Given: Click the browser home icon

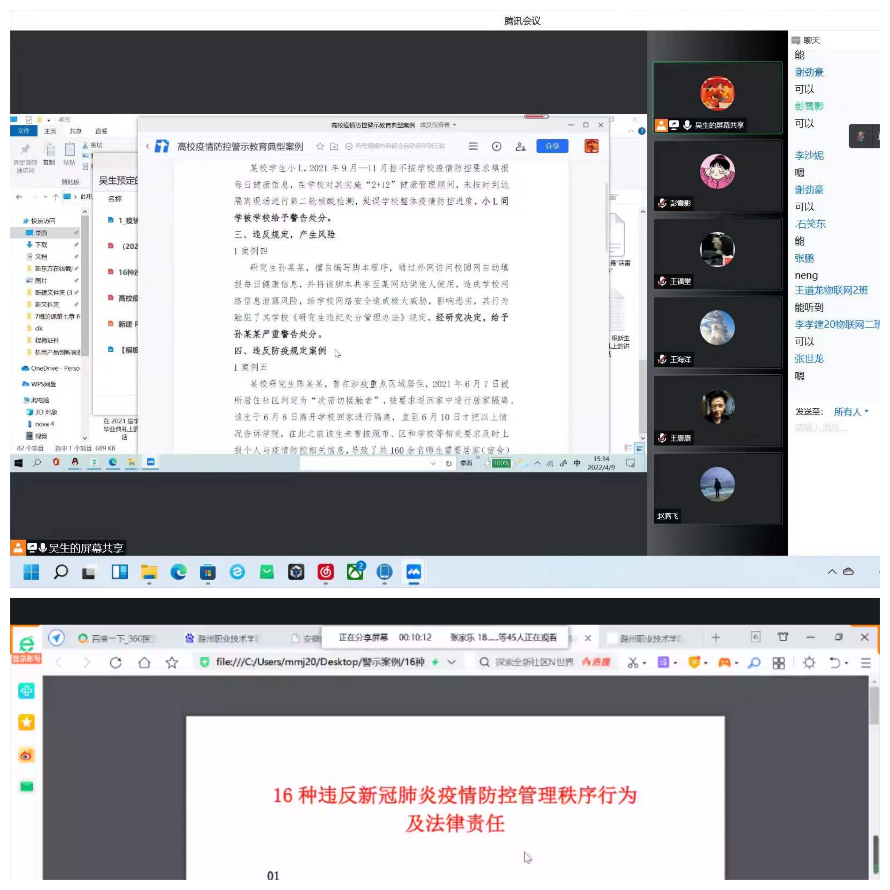Looking at the screenshot, I should [144, 662].
